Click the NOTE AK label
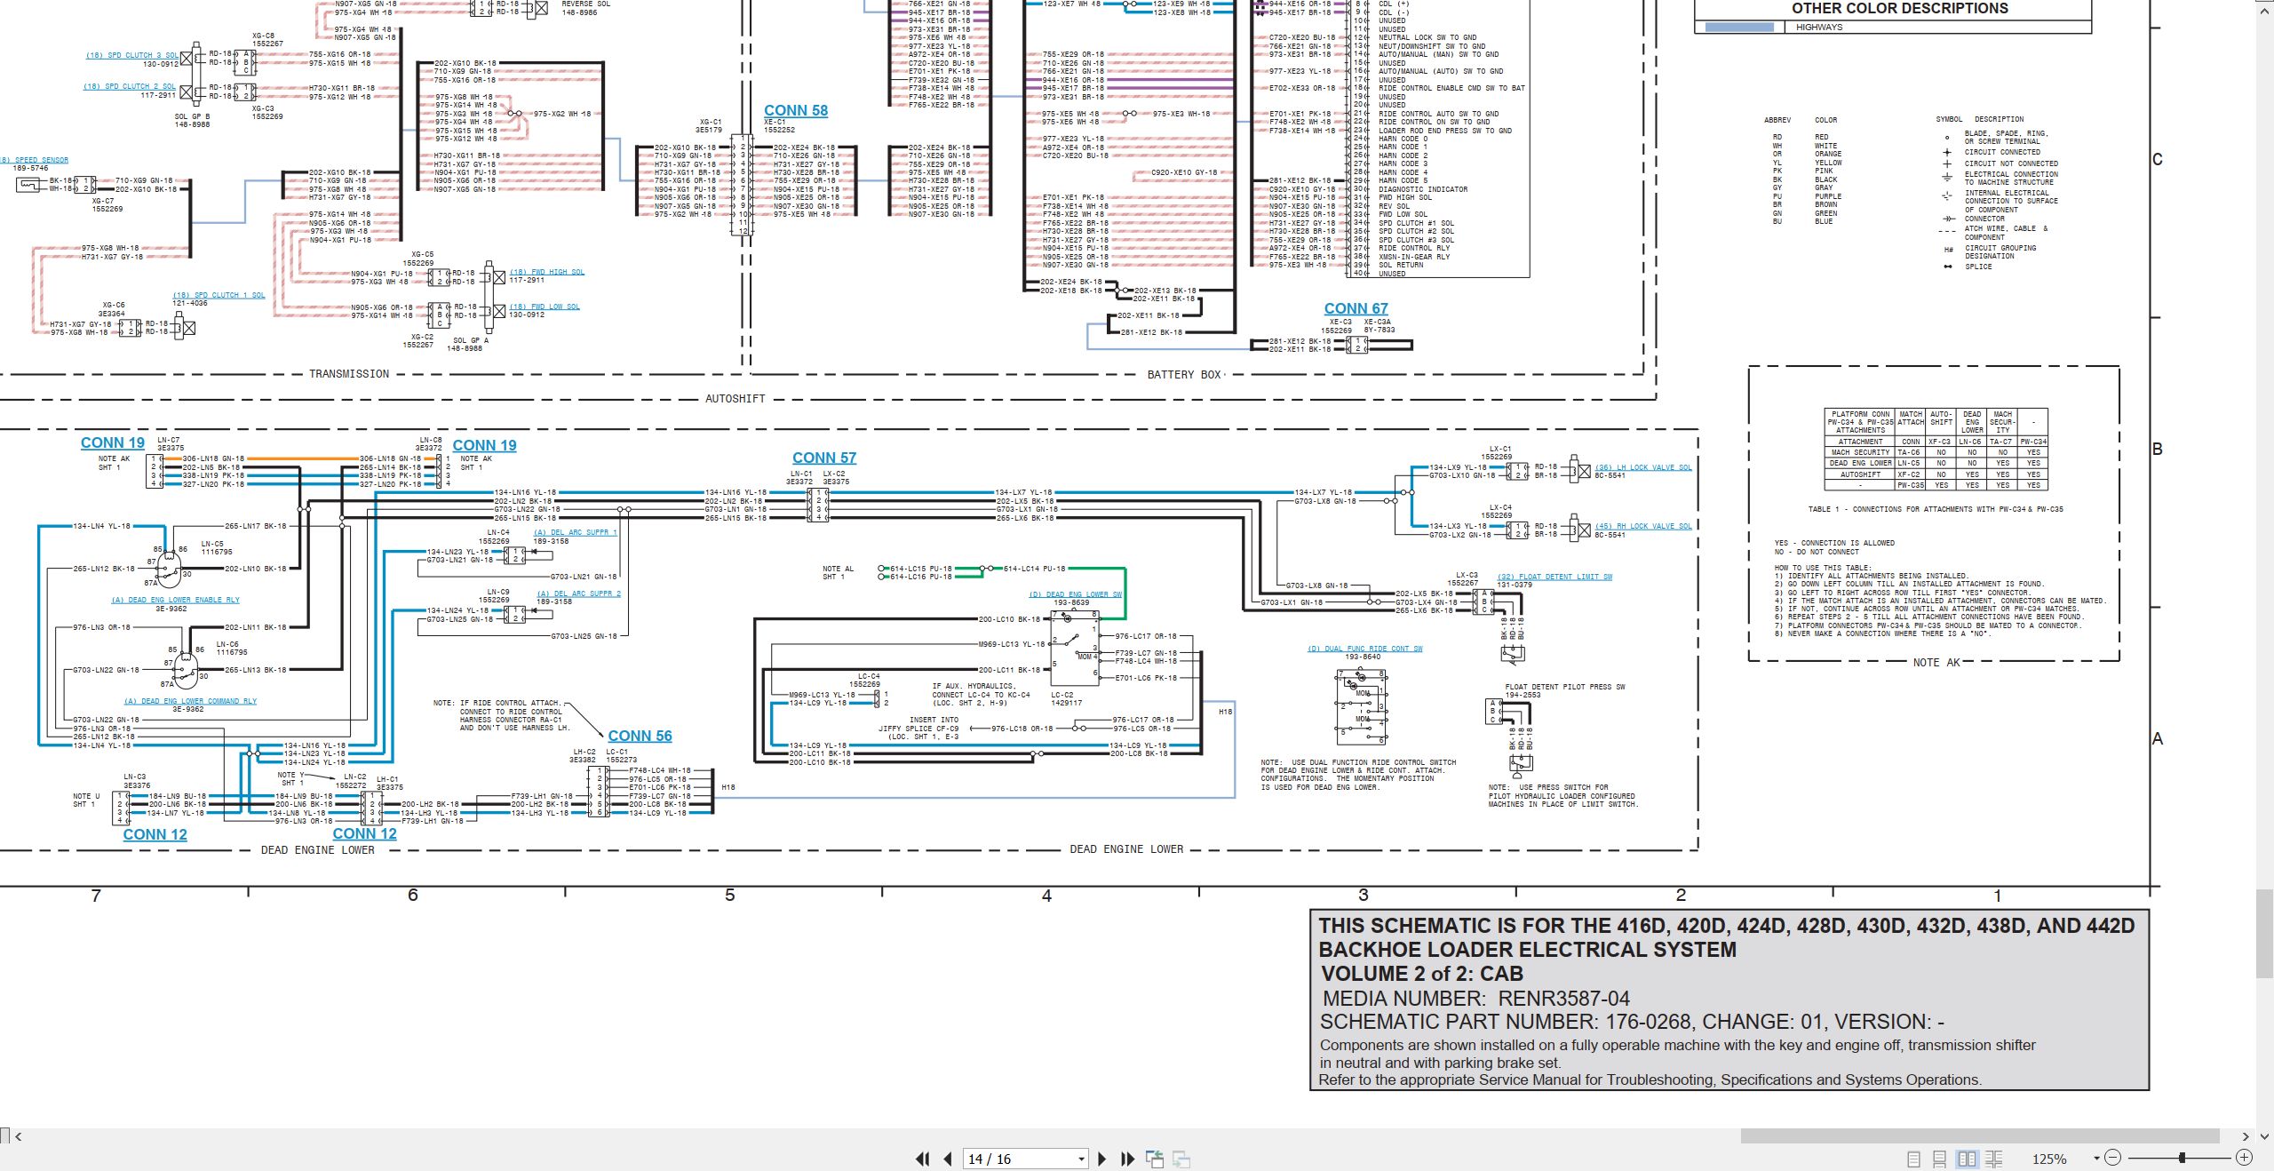 click(x=1936, y=663)
